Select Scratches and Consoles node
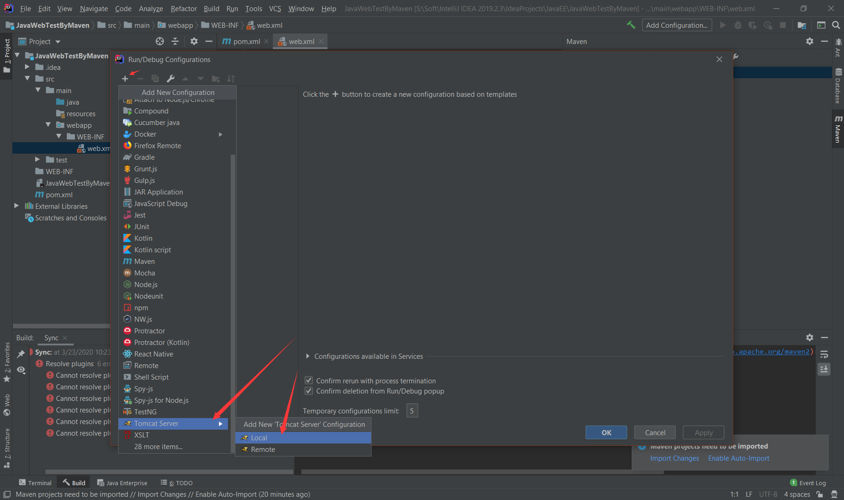844x500 pixels. pyautogui.click(x=66, y=218)
